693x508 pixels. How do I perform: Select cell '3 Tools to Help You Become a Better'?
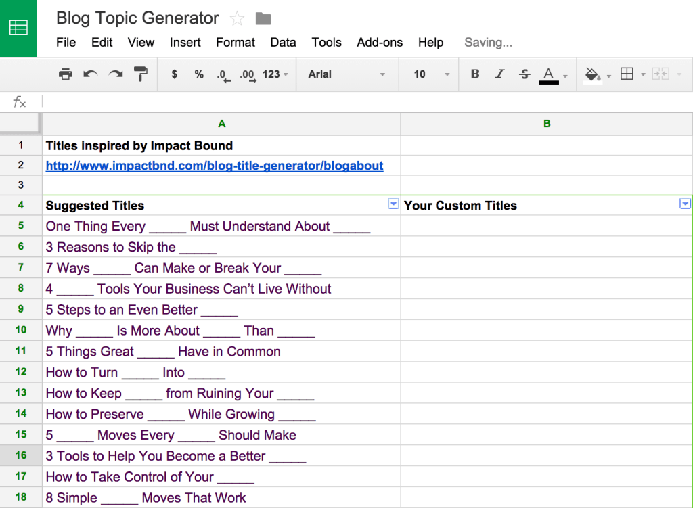[x=221, y=455]
